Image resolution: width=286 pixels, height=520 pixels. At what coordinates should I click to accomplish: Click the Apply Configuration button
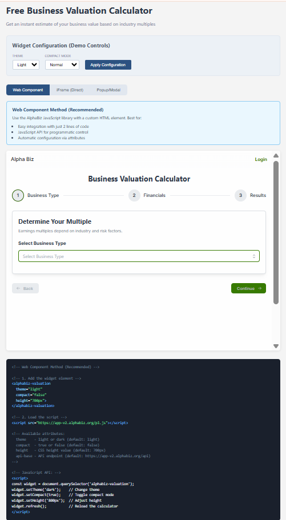tap(108, 65)
